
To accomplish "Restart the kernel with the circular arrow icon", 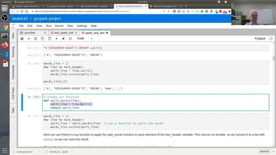I will coord(70,38).
